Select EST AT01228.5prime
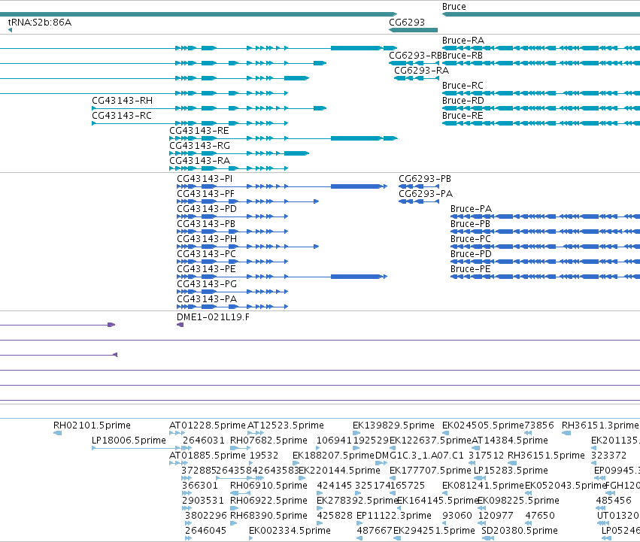640x542 pixels. point(208,425)
